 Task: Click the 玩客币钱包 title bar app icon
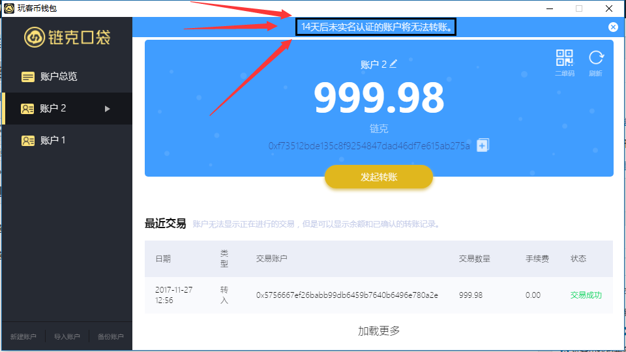8,8
